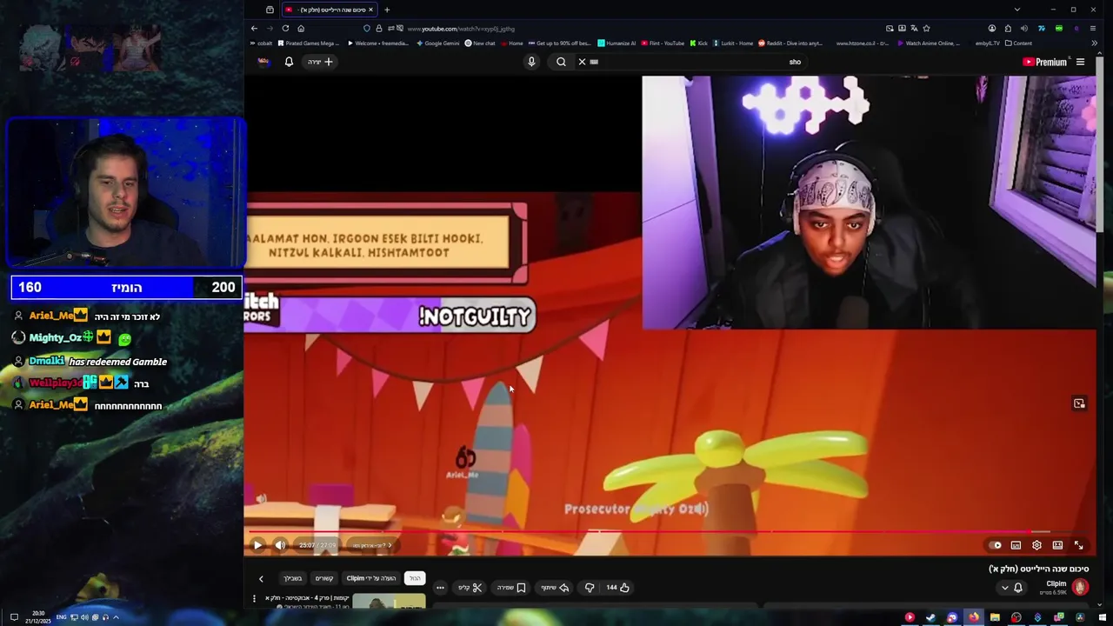Open the 'Google Gemini' bookmark
Viewport: 1113px width, 626px height.
[x=438, y=43]
